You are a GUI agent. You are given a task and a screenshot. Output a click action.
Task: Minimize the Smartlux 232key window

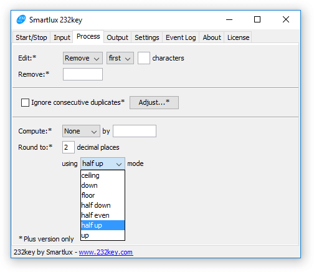pyautogui.click(x=229, y=19)
